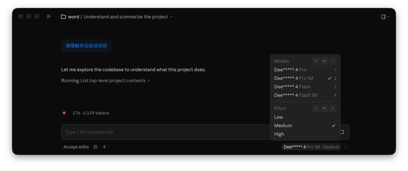
Task: Click the notes icon beside Accept edits
Action: click(96, 147)
